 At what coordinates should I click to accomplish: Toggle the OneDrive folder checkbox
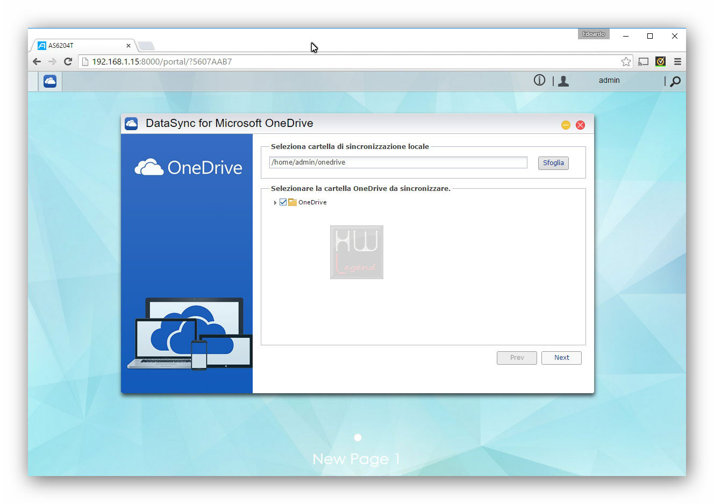tap(283, 202)
